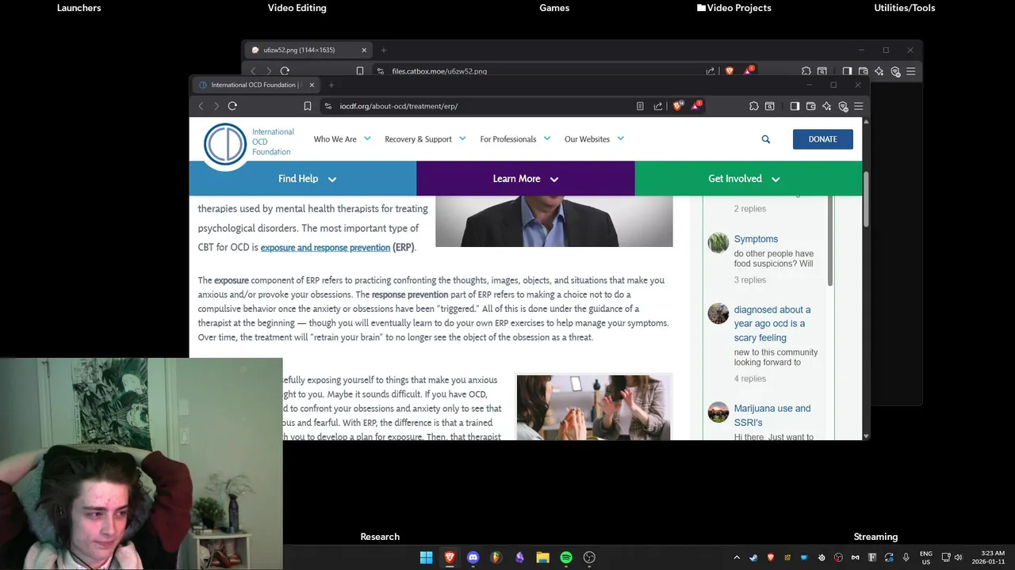The height and width of the screenshot is (570, 1015).
Task: Open the Symptoms forum post
Action: point(756,239)
